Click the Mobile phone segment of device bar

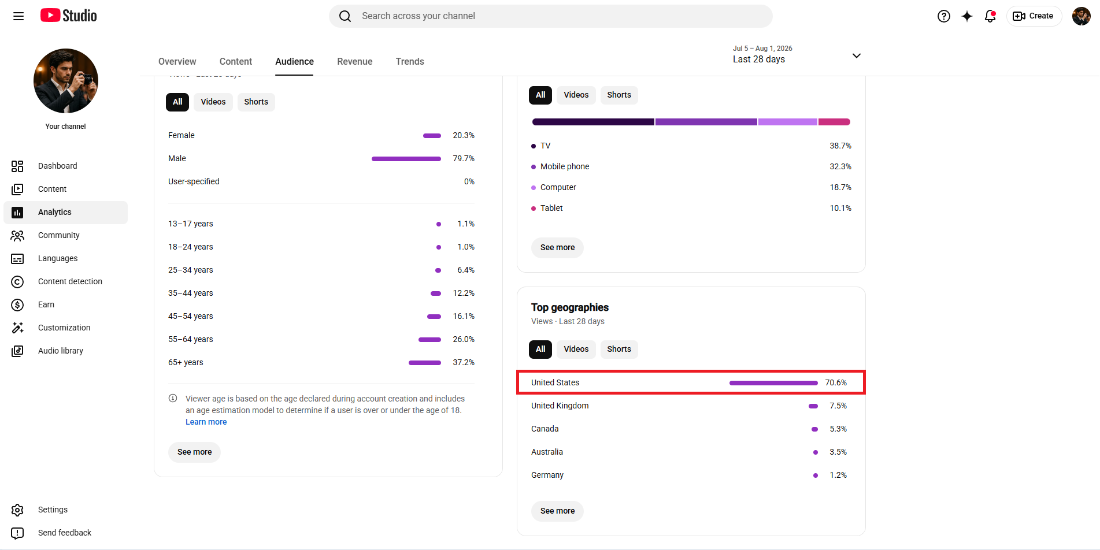pyautogui.click(x=706, y=122)
